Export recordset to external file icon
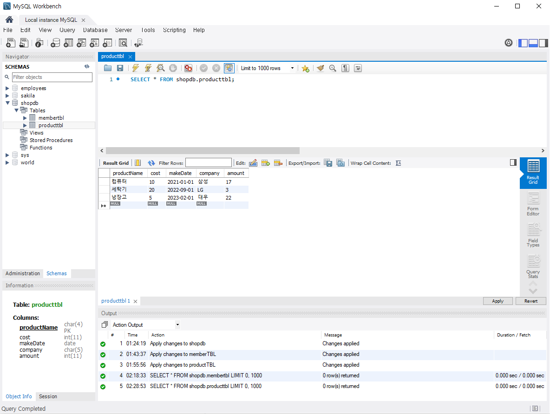This screenshot has width=550, height=414. [328, 163]
